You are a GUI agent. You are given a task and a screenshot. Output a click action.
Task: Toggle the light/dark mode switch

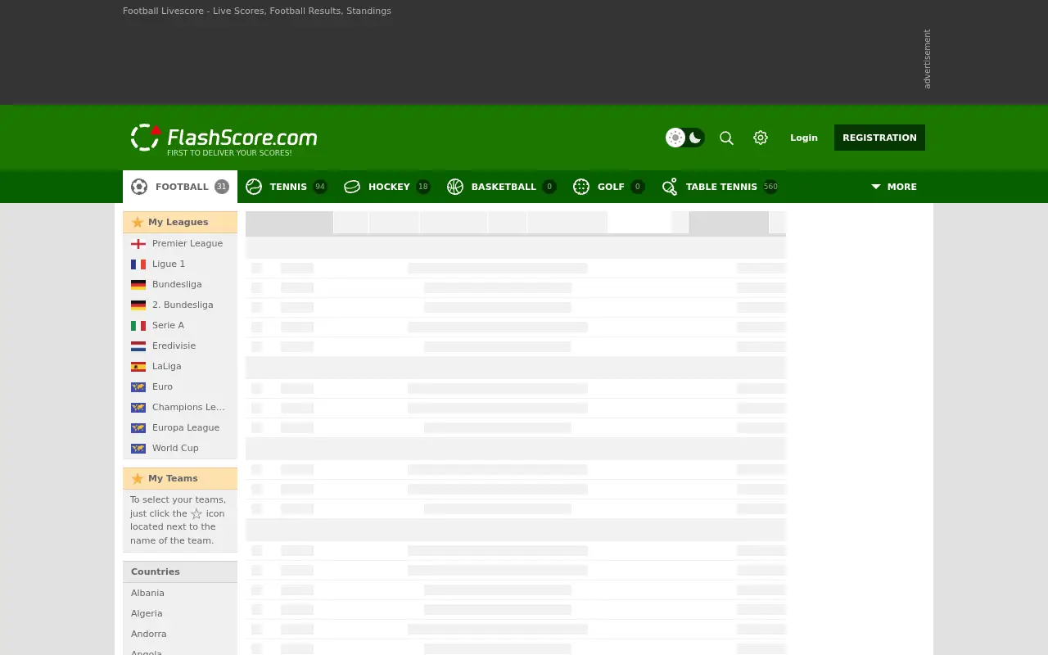[685, 138]
